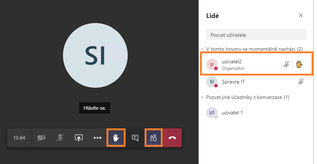
Task: Select uzivatel2 organizer in the list
Action: coord(256,64)
